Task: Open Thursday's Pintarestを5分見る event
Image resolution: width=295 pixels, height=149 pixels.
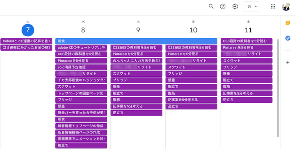Action: tap(136, 54)
